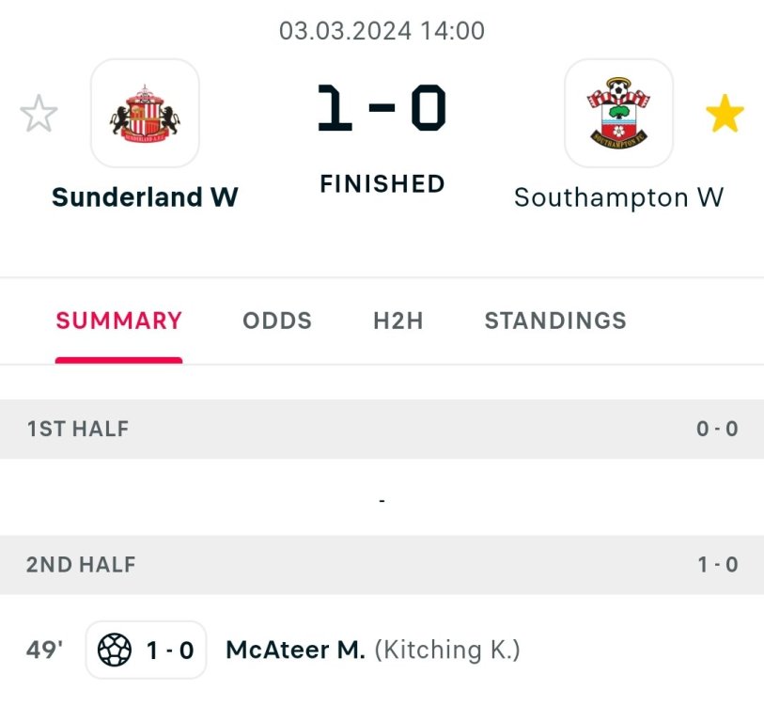Click the soccer ball goal icon
Image resolution: width=764 pixels, height=705 pixels.
coord(115,650)
